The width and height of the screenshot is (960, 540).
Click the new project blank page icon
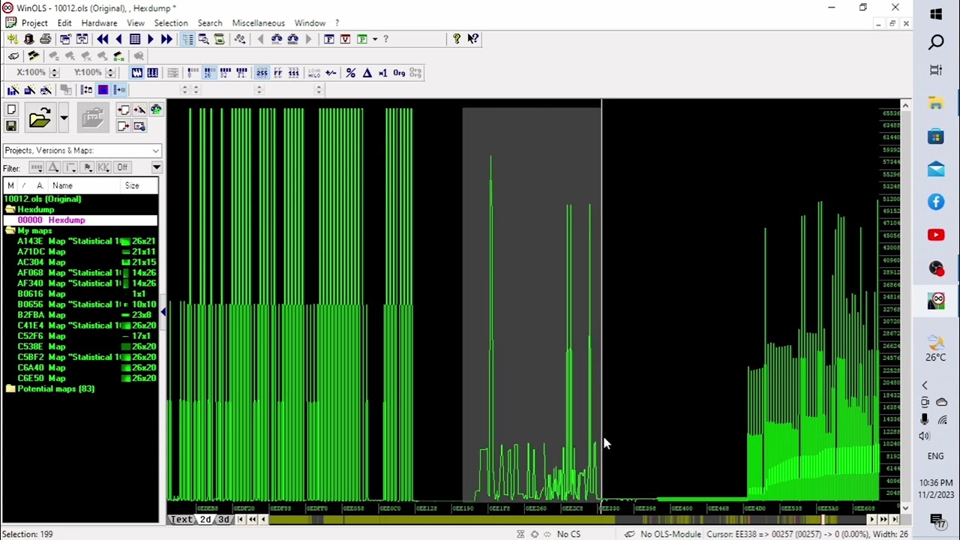coord(11,110)
